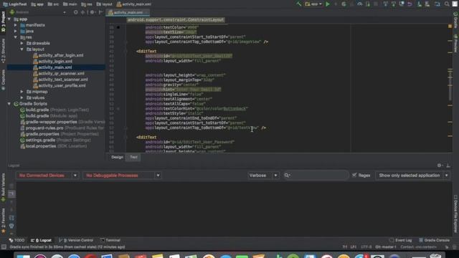Collapse the res folder
The width and height of the screenshot is (459, 258).
[16, 37]
